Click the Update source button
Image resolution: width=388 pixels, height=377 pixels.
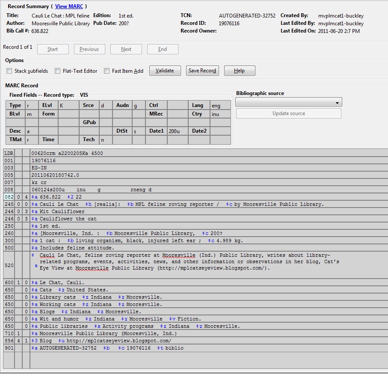pos(288,113)
